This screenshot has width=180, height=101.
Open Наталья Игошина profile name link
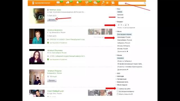(54, 71)
